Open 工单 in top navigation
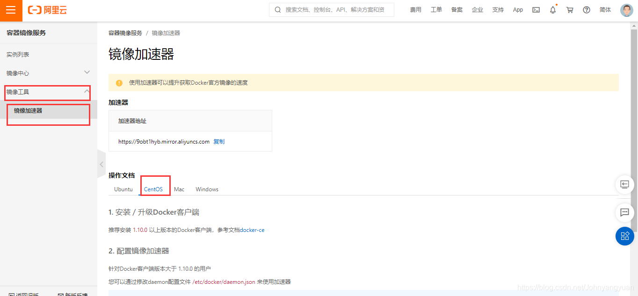 tap(436, 10)
